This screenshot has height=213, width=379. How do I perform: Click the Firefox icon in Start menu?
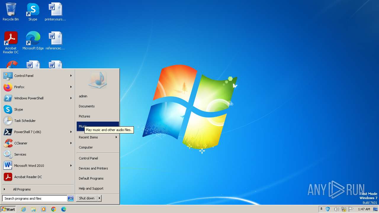coord(8,87)
